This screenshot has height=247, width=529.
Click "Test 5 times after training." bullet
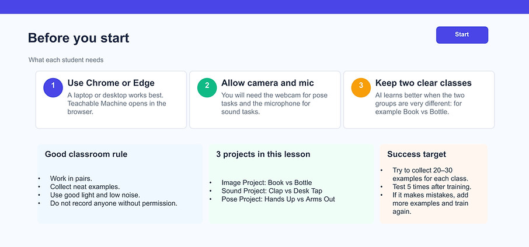coord(432,187)
